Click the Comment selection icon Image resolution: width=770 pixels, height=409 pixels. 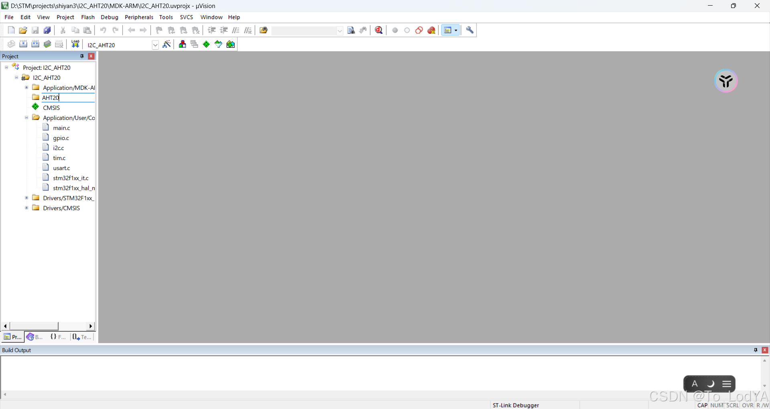pos(236,30)
